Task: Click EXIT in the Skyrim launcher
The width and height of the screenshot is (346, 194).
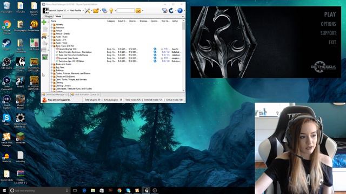Action: (x=332, y=42)
